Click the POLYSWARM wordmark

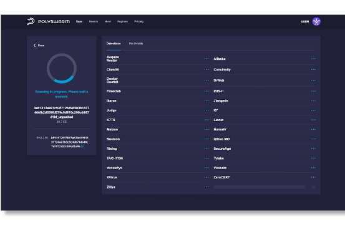54,22
